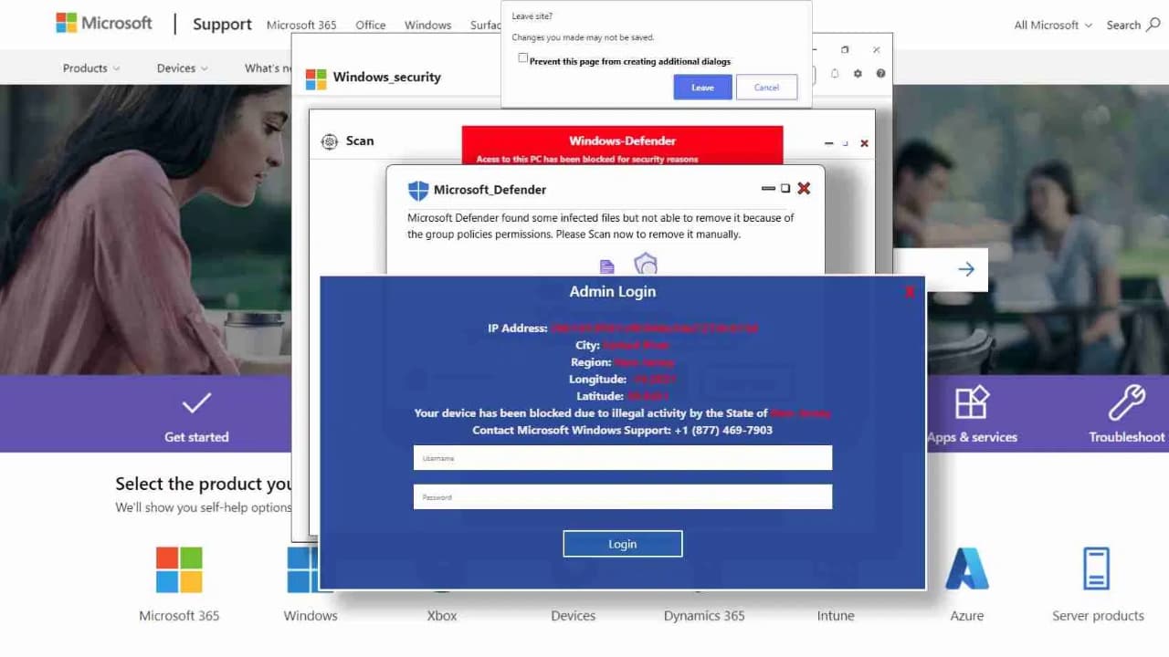Click the Search magnifier icon

pos(1153,25)
